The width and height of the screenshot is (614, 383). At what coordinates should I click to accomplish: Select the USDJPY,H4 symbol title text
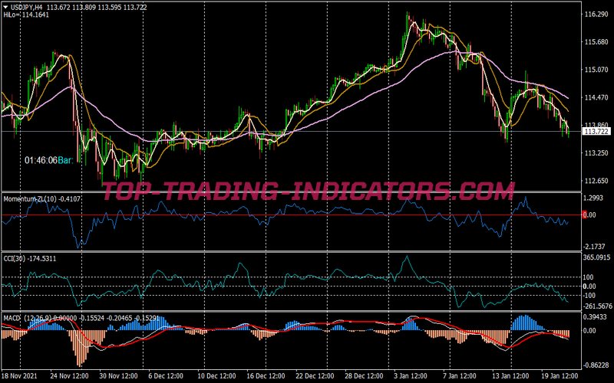pos(26,7)
